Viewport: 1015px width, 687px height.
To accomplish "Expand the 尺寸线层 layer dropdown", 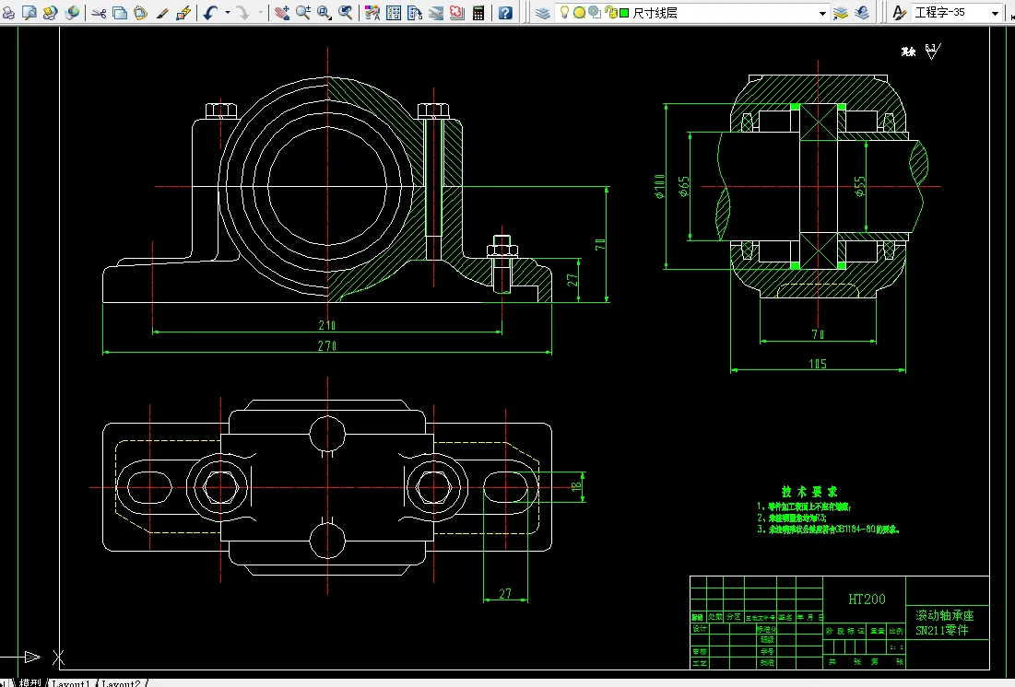I will pos(823,13).
